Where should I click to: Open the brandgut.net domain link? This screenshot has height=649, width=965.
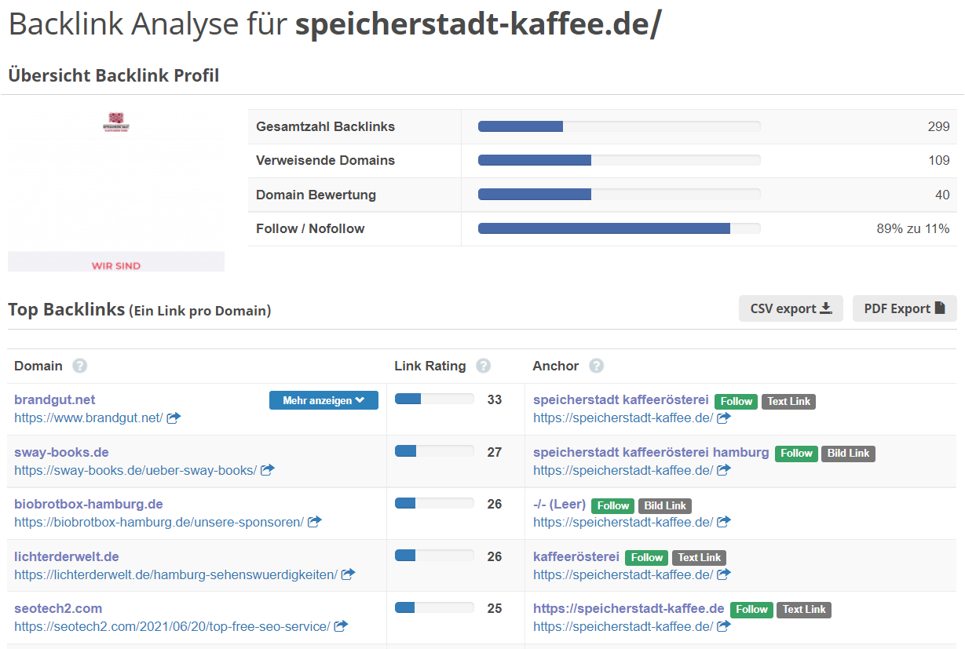(55, 399)
